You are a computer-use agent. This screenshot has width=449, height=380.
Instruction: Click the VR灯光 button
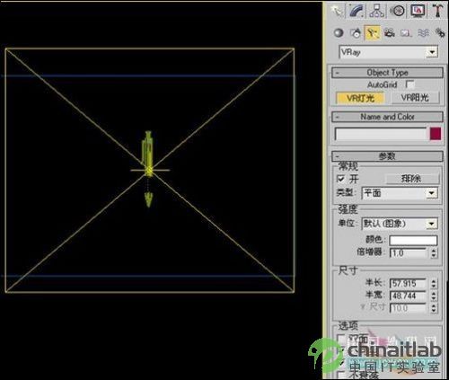(360, 98)
